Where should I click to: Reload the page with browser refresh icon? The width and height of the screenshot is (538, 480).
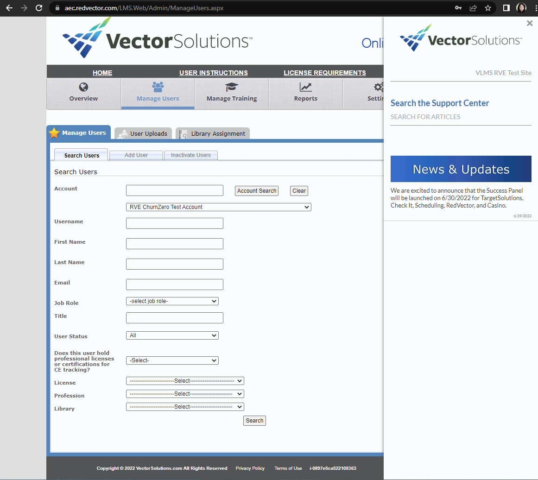pyautogui.click(x=39, y=8)
